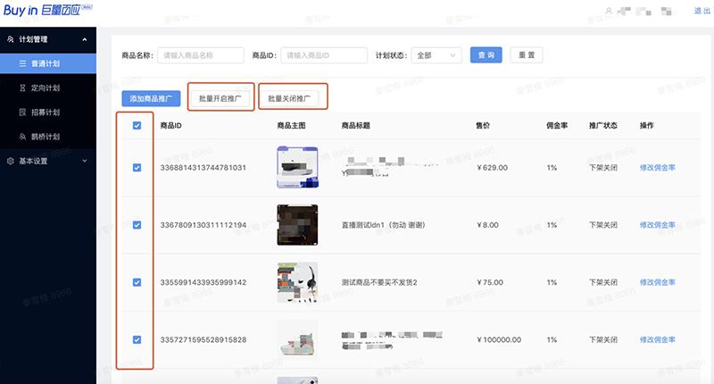
Task: Click the 招募计划 sidebar icon
Action: tap(23, 113)
